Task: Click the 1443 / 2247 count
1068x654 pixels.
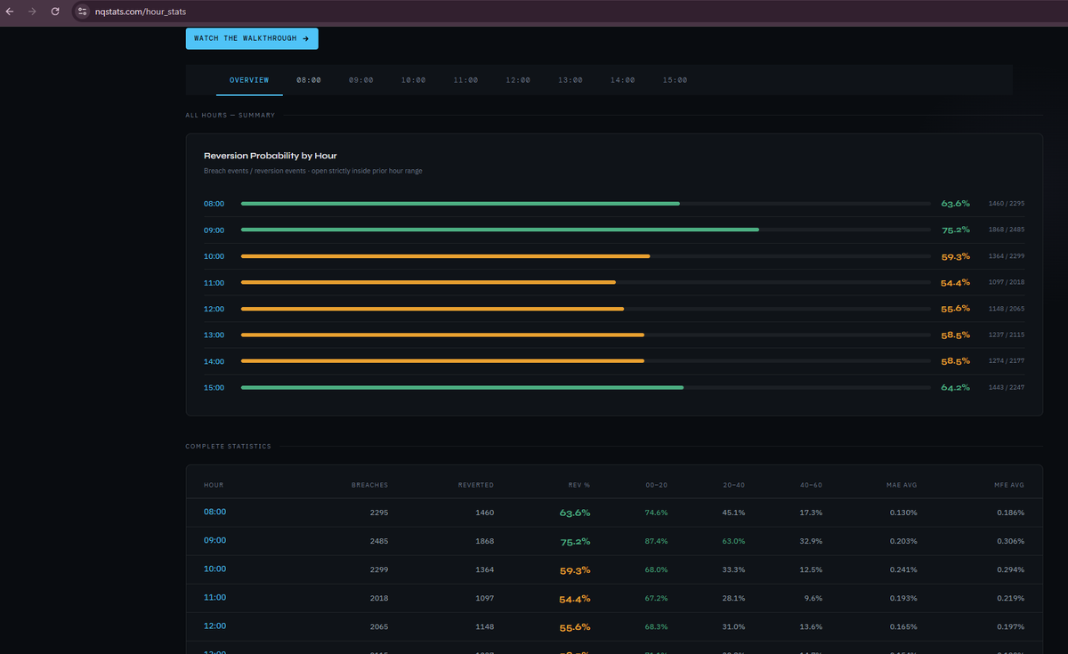Action: click(x=1007, y=388)
